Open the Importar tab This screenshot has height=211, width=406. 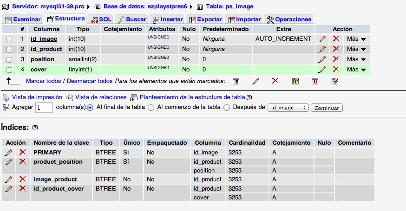click(x=244, y=19)
